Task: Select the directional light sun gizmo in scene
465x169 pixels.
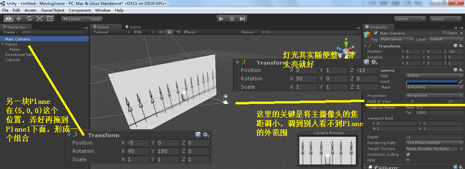Action: 226,96
